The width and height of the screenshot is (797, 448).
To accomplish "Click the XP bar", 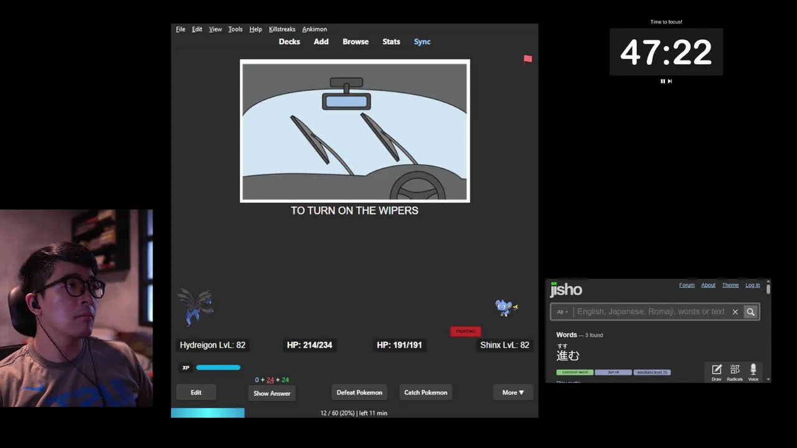I will (x=218, y=368).
